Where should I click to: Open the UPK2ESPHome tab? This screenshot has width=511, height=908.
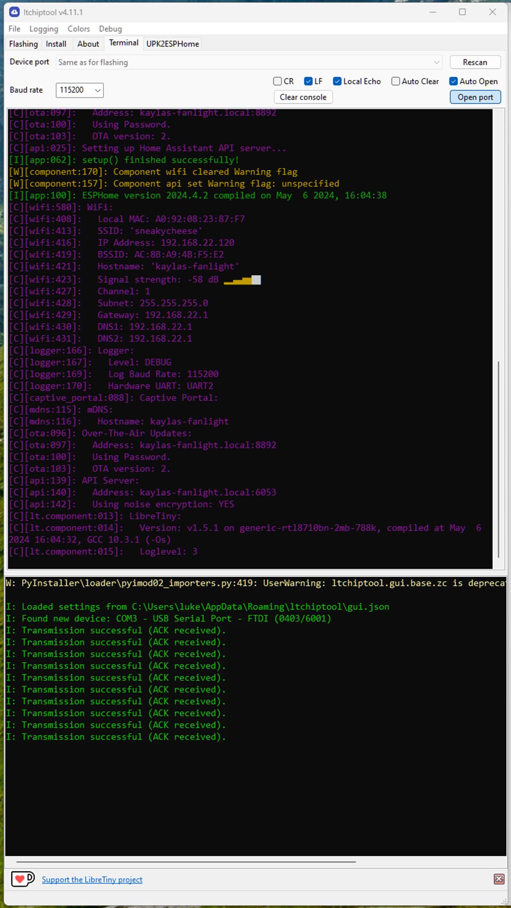[173, 44]
